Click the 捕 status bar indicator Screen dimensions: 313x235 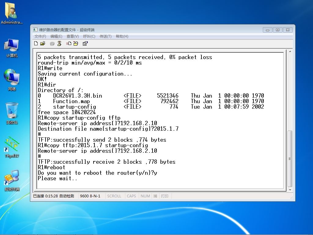(155, 196)
